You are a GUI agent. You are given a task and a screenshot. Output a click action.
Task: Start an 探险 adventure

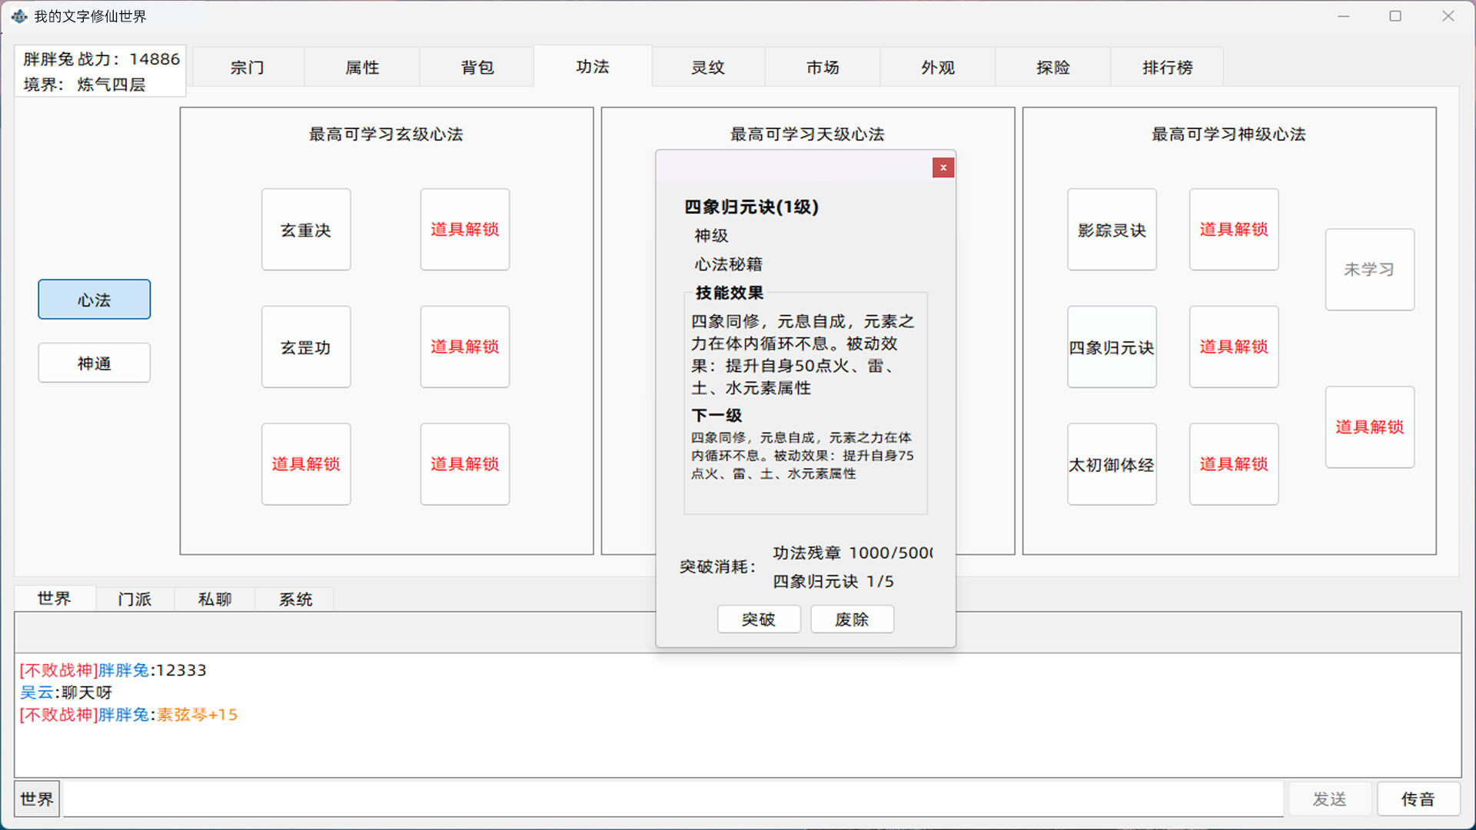point(1052,67)
